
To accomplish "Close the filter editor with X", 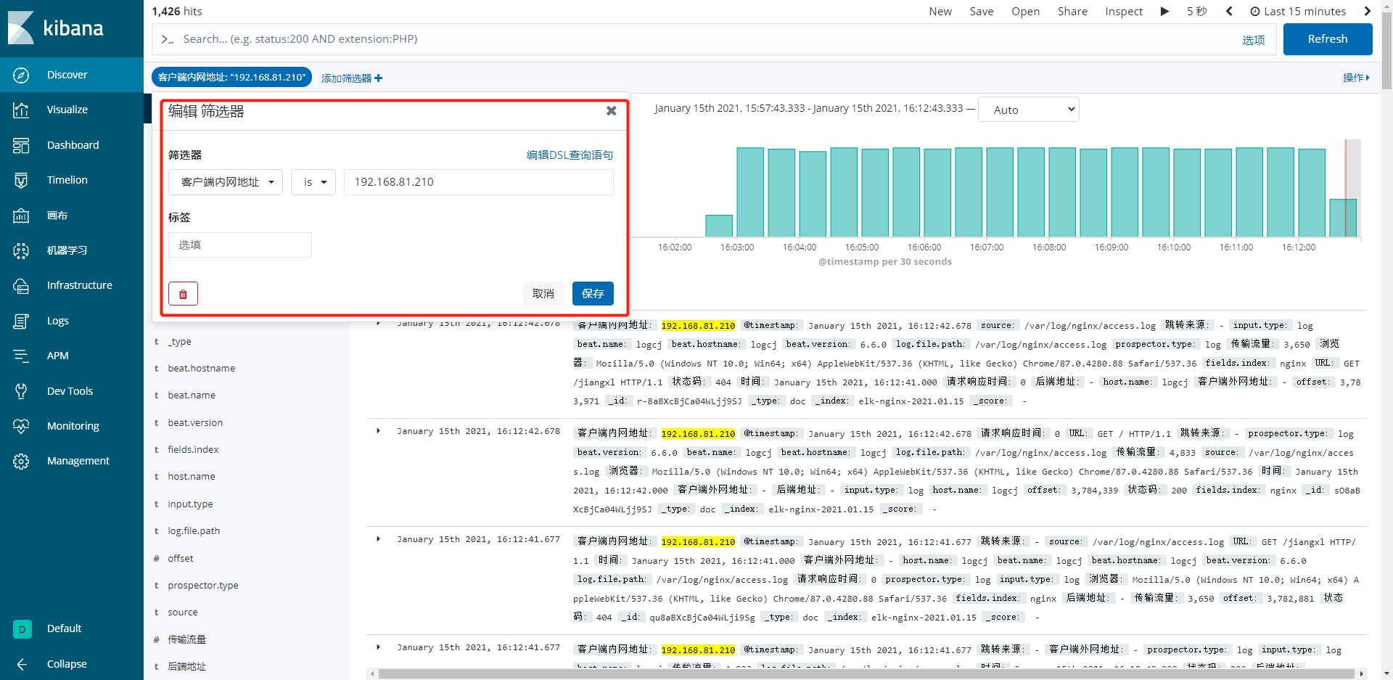I will 612,111.
